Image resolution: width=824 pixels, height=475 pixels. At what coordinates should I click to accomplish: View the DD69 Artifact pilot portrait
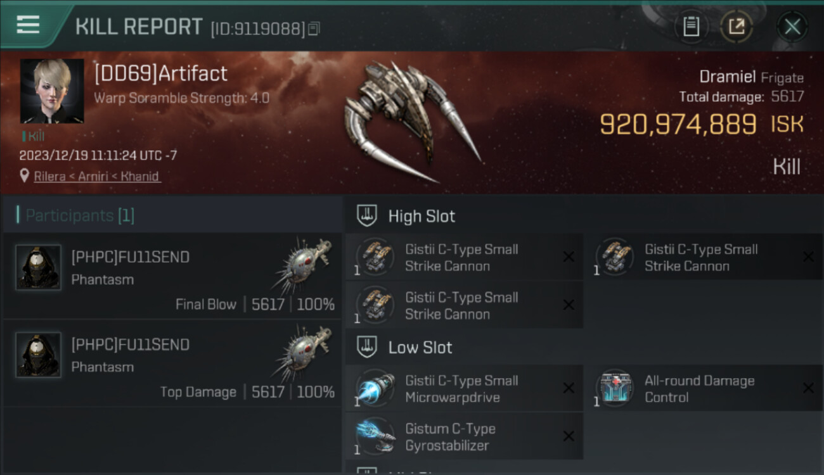click(52, 91)
